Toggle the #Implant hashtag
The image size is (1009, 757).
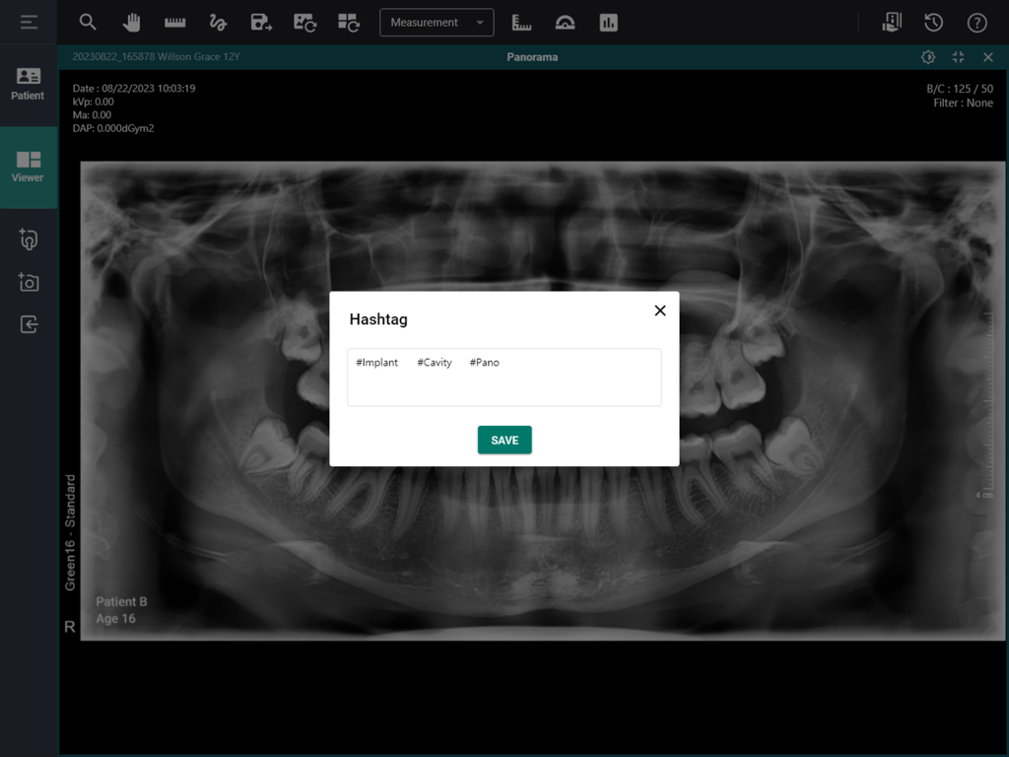tap(376, 362)
